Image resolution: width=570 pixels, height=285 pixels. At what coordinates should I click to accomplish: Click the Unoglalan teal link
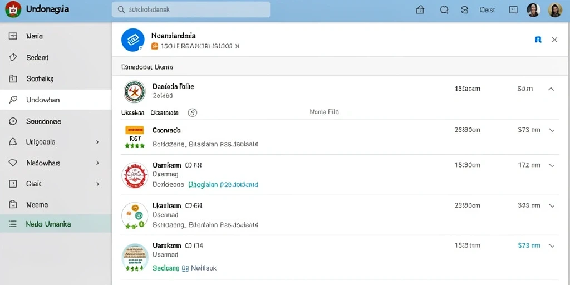223,185
